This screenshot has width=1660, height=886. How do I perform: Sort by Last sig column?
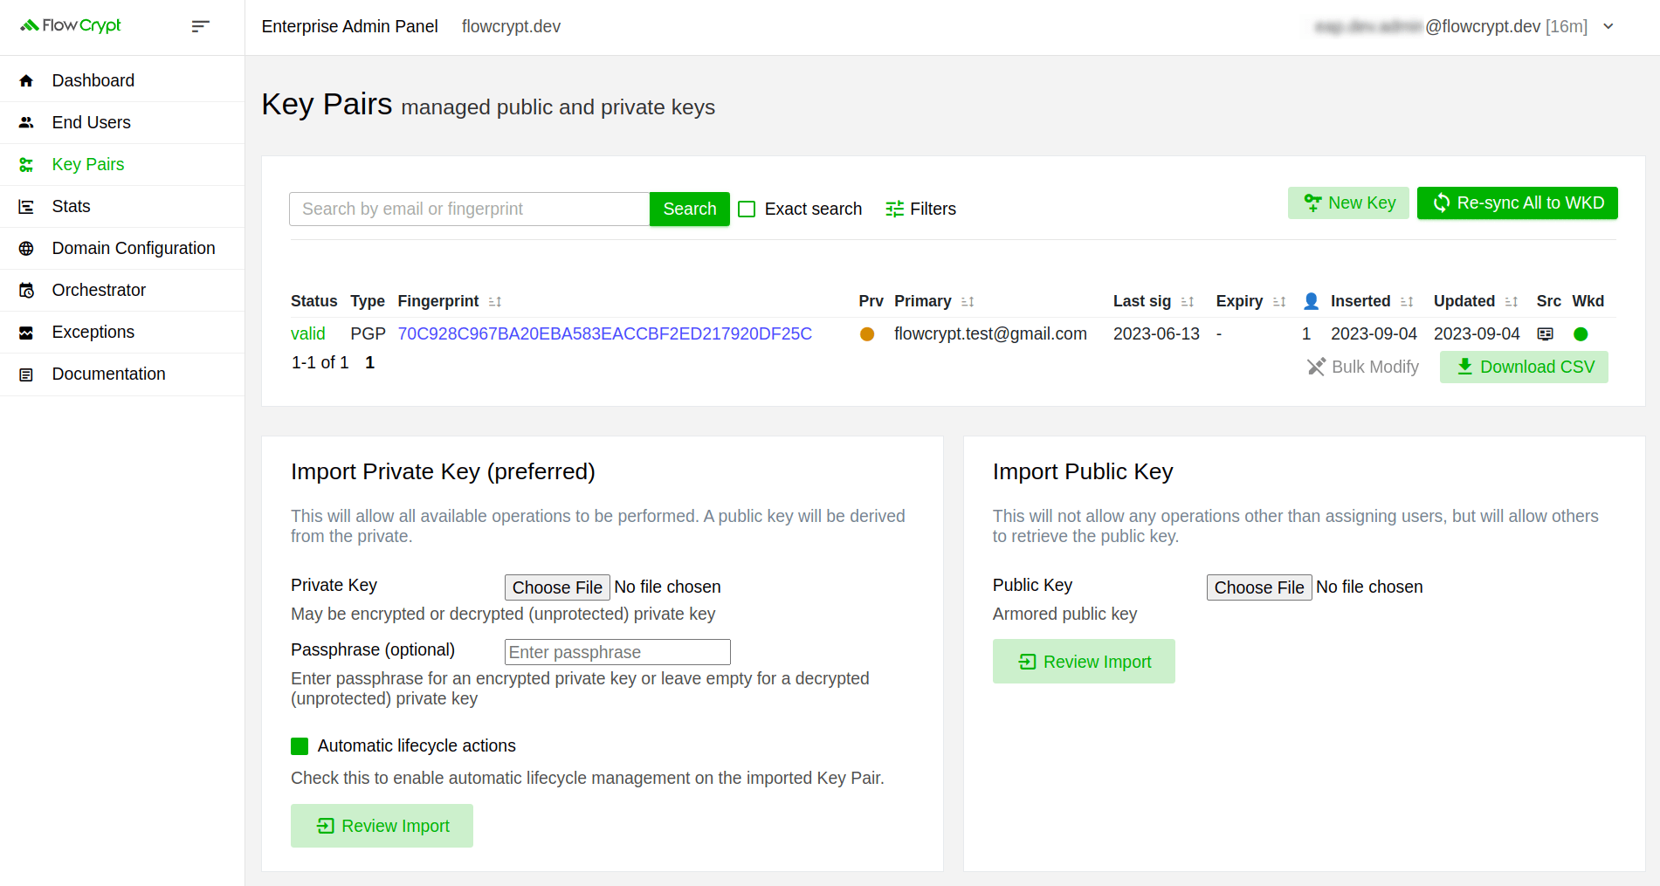tap(1188, 301)
